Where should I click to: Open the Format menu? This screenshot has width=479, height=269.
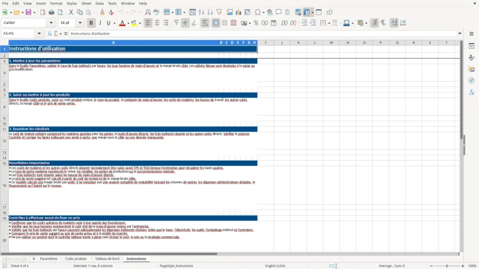click(x=56, y=3)
